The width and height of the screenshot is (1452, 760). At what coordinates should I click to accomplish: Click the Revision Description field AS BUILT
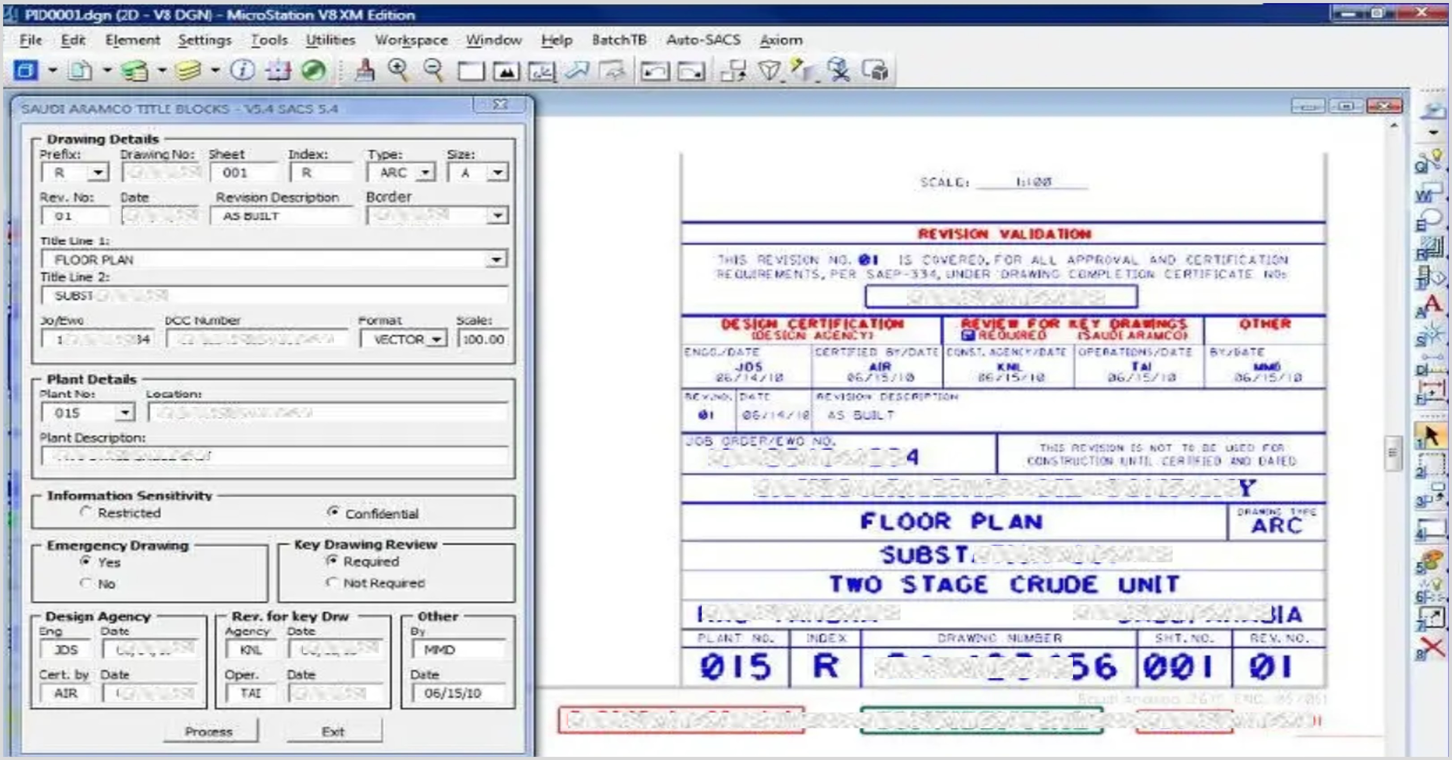click(282, 216)
